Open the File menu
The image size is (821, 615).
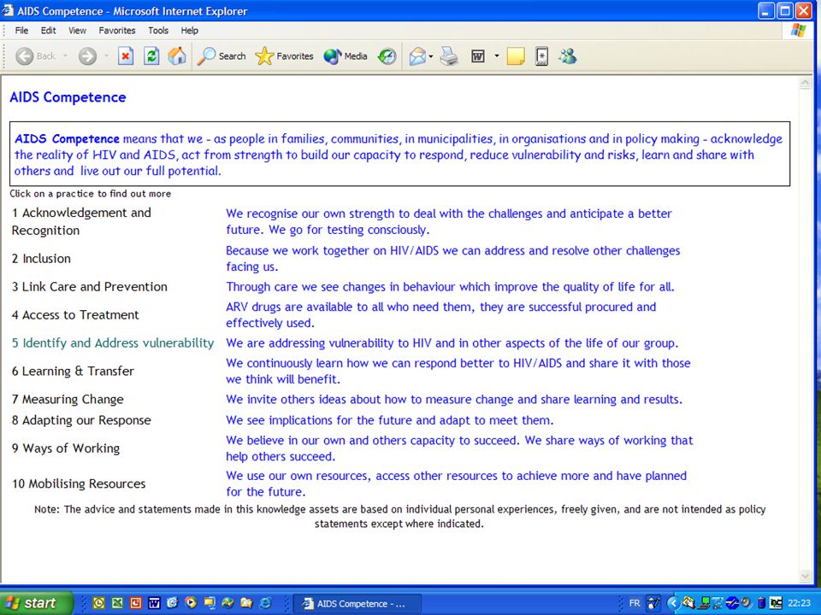(21, 31)
